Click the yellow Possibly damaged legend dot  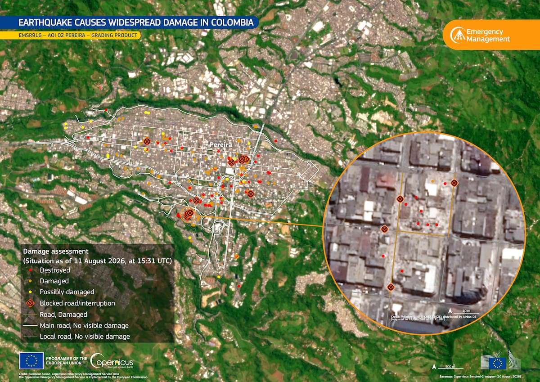[30, 292]
